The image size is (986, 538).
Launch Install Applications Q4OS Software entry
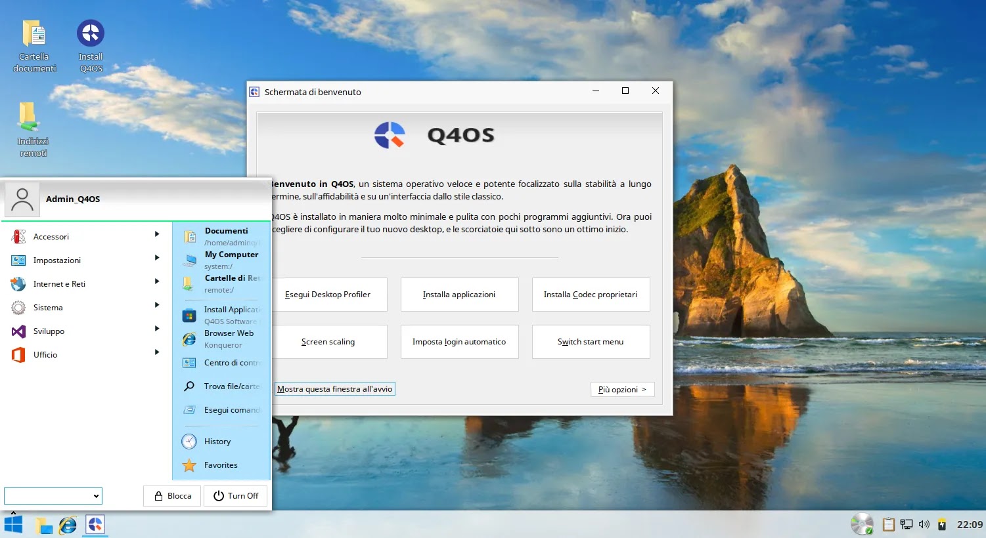pos(221,316)
